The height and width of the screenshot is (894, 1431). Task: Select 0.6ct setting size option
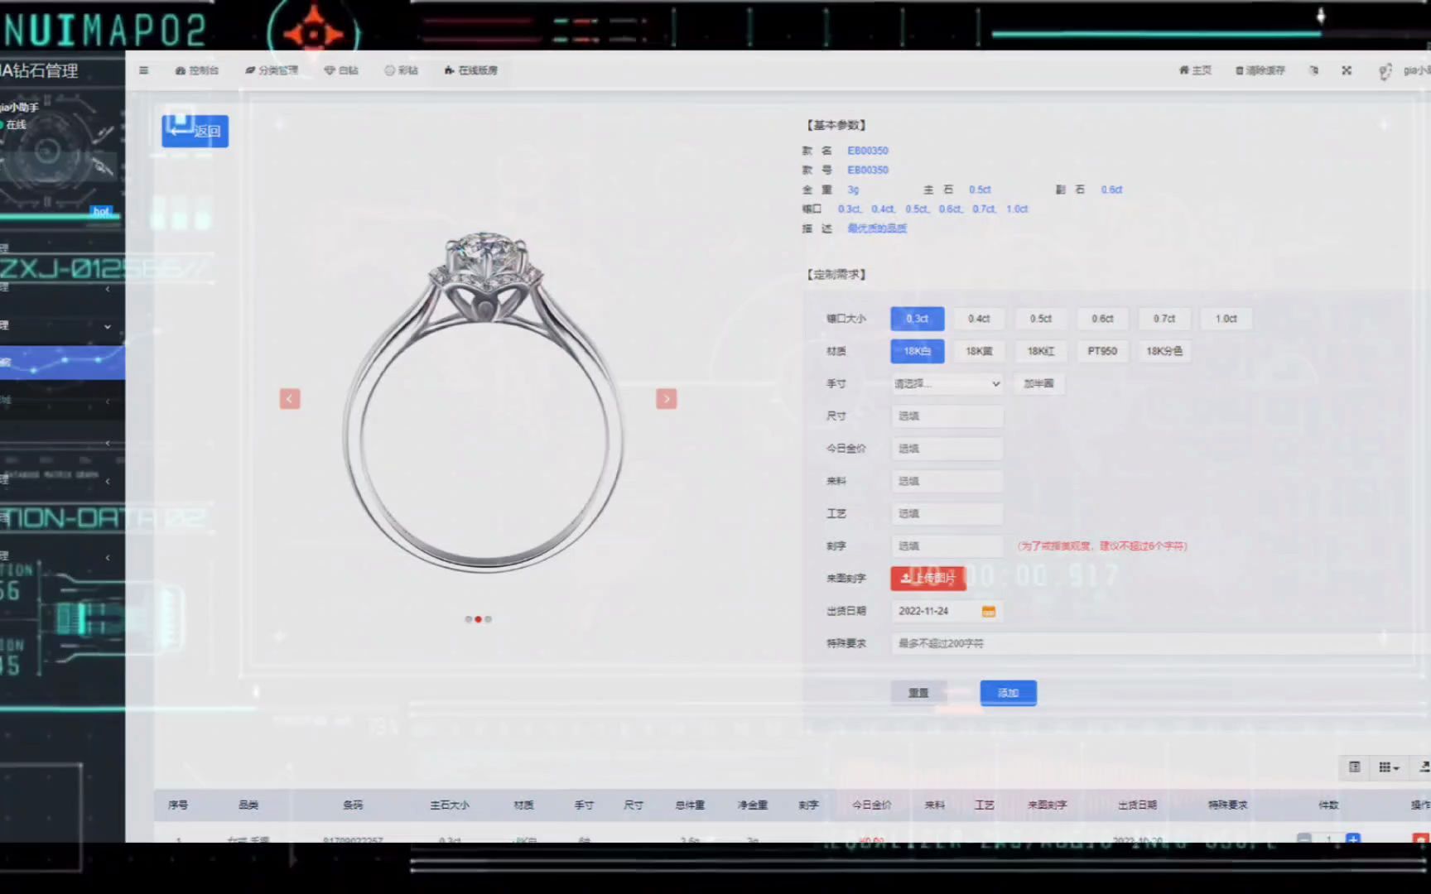coord(1102,319)
